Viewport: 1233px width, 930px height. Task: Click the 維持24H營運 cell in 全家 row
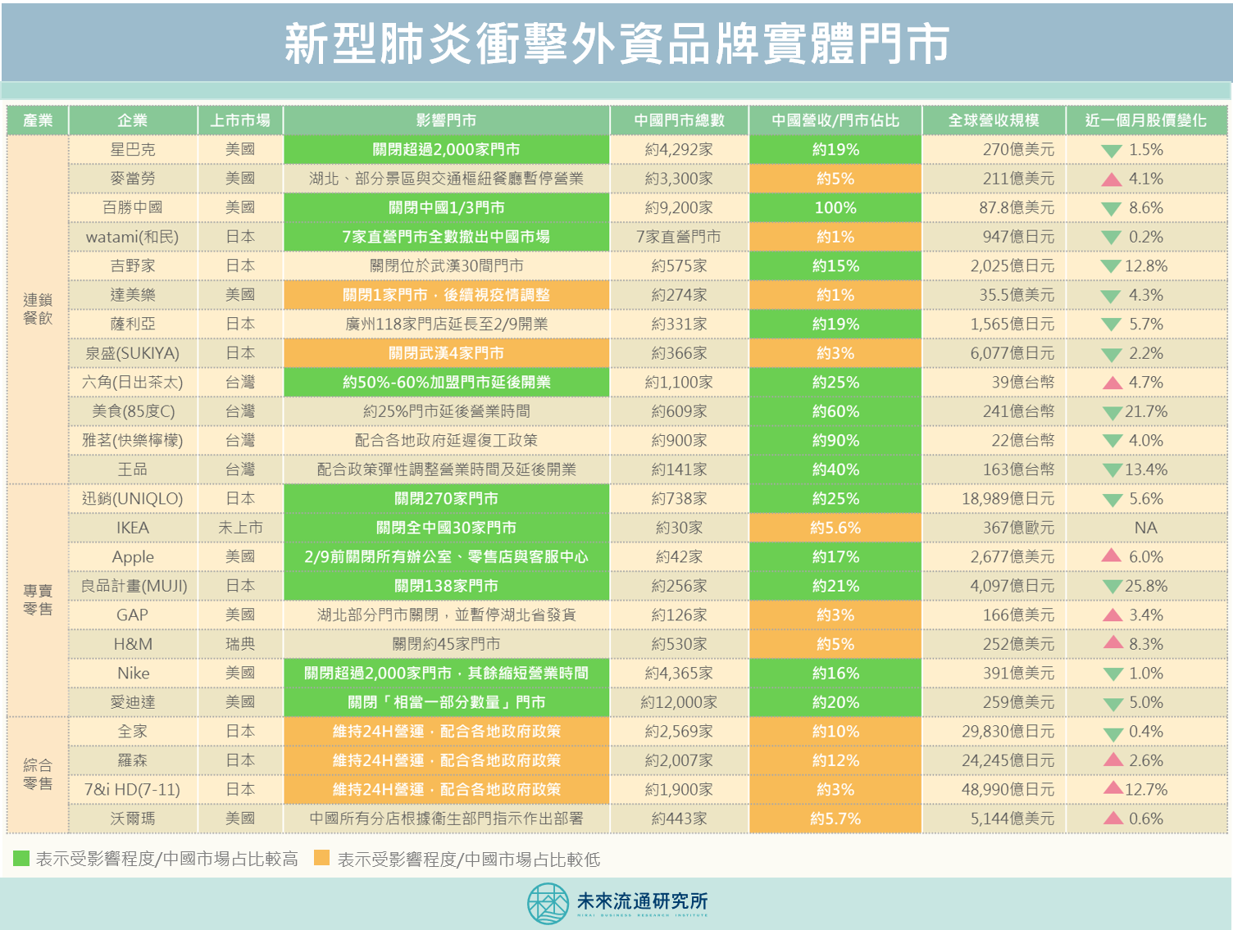pos(446,731)
